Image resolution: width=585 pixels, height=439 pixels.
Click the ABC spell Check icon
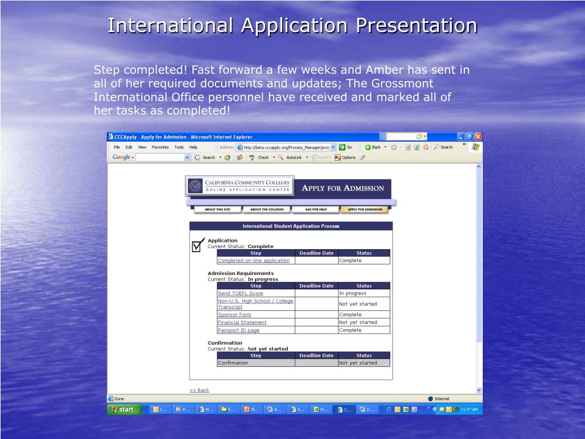[252, 158]
